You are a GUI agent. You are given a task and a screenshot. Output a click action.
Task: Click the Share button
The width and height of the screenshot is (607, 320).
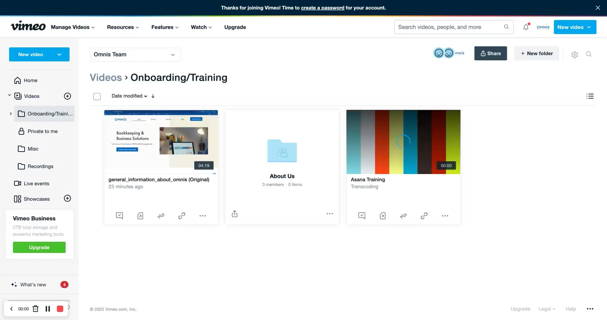coord(490,53)
